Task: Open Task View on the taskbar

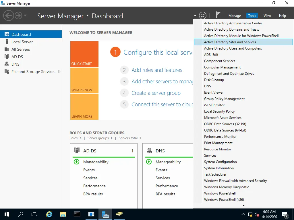Action: tap(34, 214)
